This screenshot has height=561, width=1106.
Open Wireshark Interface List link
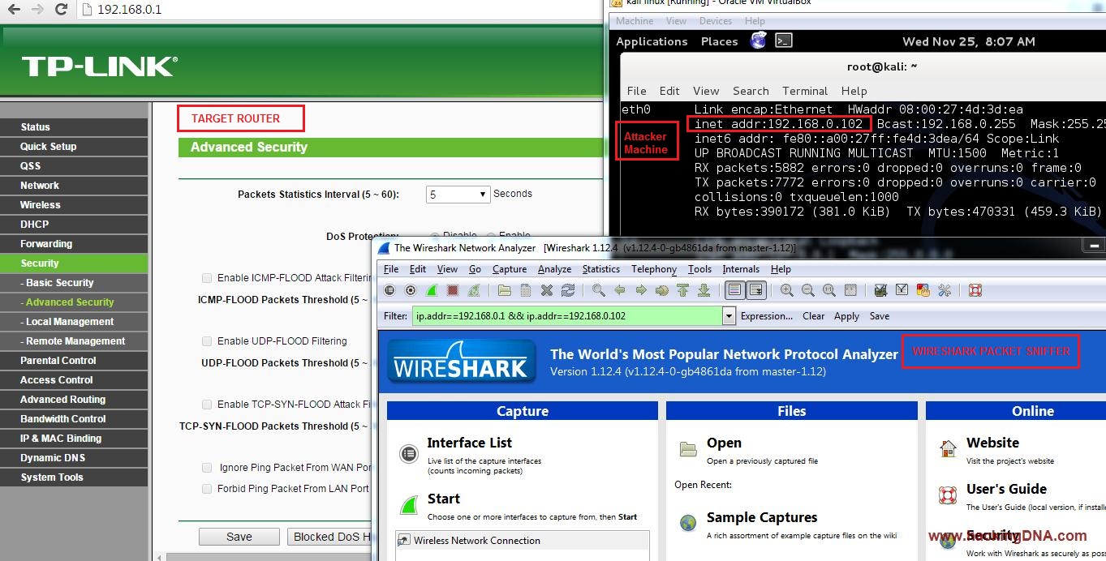470,443
